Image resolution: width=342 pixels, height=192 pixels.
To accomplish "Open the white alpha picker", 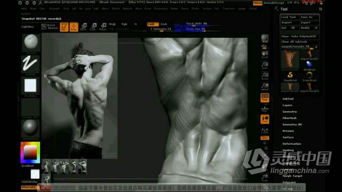I will (x=30, y=86).
